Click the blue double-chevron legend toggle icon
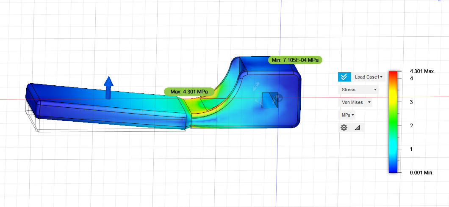 pos(344,77)
